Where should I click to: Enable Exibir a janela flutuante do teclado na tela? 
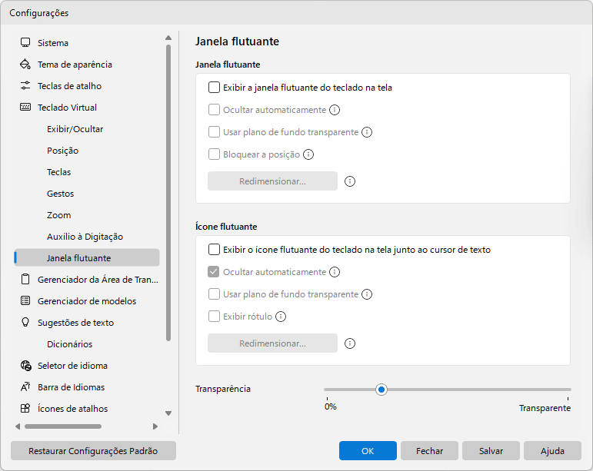tap(214, 88)
